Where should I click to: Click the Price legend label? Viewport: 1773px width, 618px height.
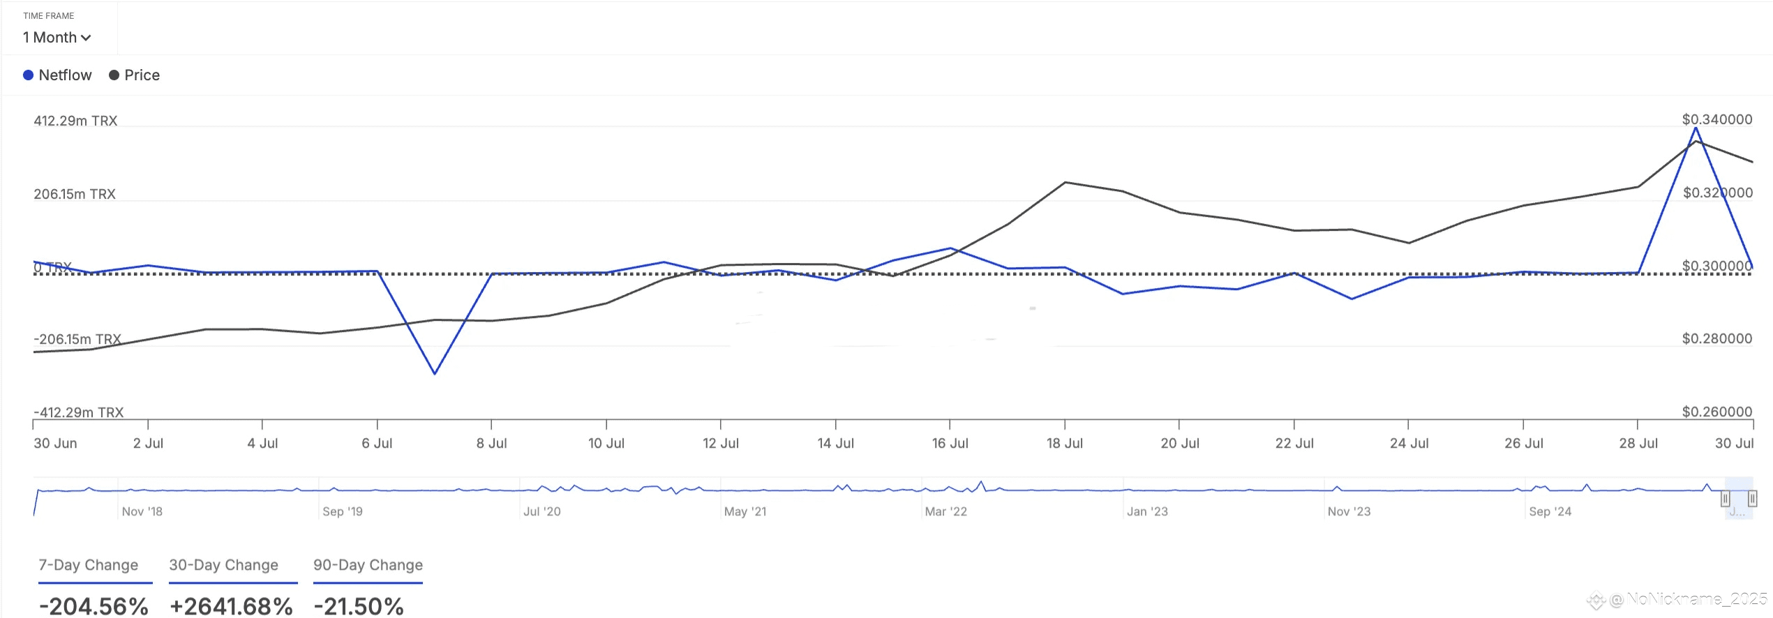[x=142, y=75]
